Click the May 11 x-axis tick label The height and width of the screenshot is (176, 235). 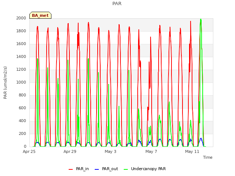tap(192, 151)
